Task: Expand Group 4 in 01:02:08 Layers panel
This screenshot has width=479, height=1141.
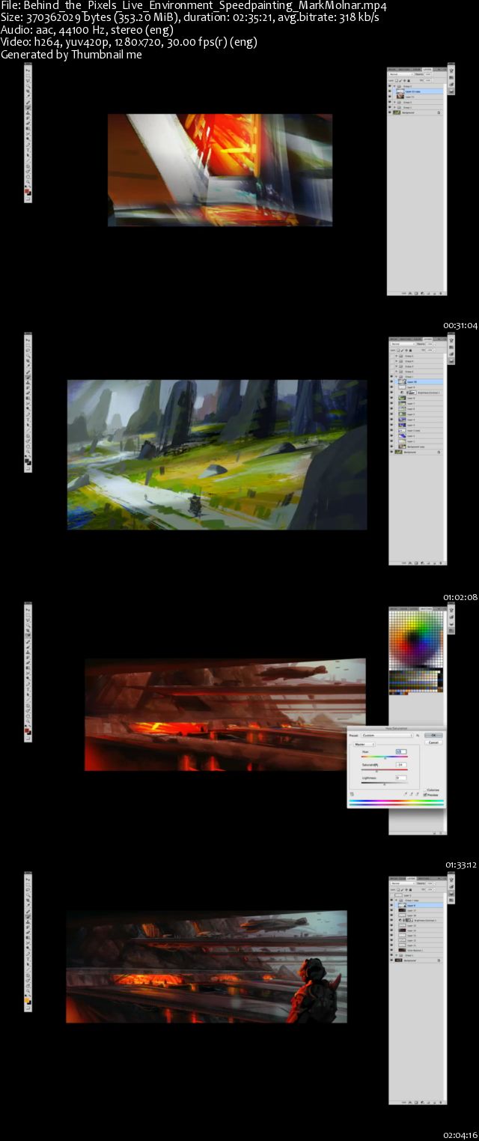Action: pos(396,361)
